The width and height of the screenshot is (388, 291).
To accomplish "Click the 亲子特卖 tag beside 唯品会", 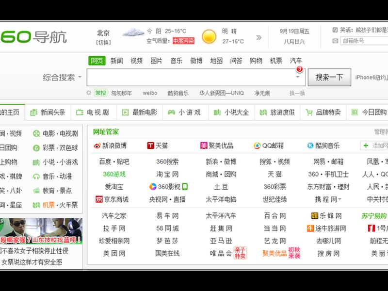I will point(240,253).
